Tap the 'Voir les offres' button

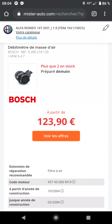click(56, 136)
